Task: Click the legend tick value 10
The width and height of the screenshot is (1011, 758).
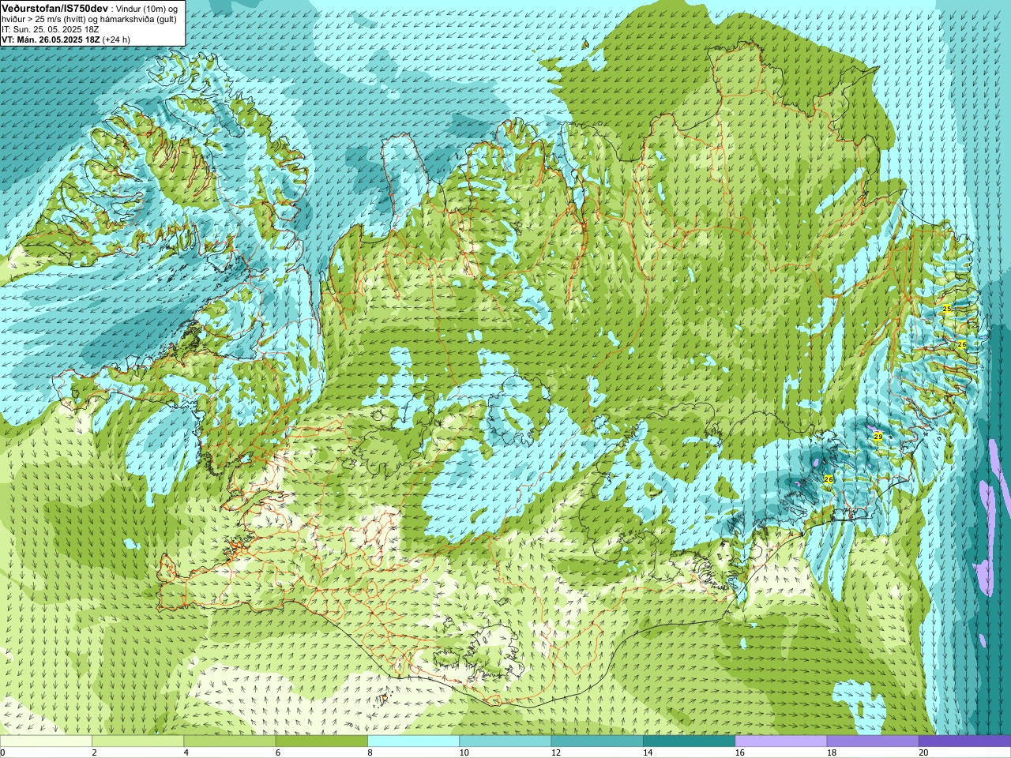Action: 464,752
